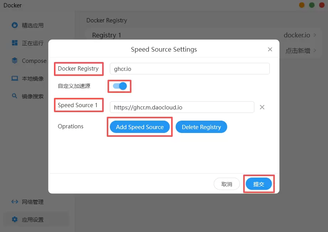Click the Docker Registry ghcr.io field
Screen dimensions: 328x232
pyautogui.click(x=190, y=69)
